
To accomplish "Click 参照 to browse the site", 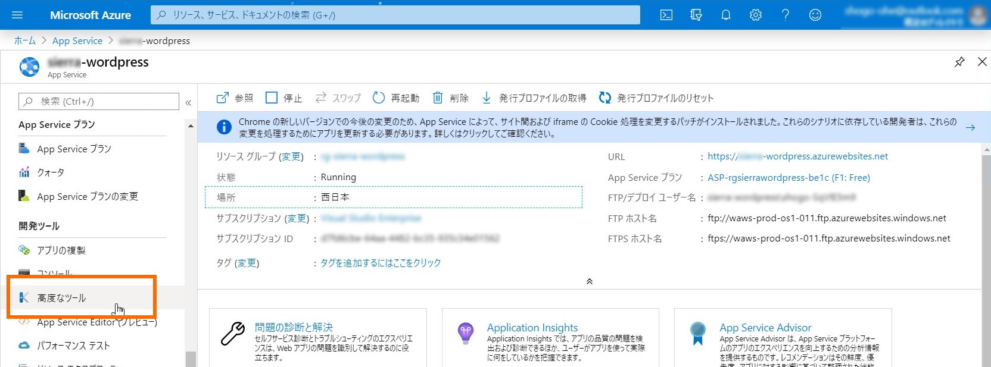I will [235, 98].
